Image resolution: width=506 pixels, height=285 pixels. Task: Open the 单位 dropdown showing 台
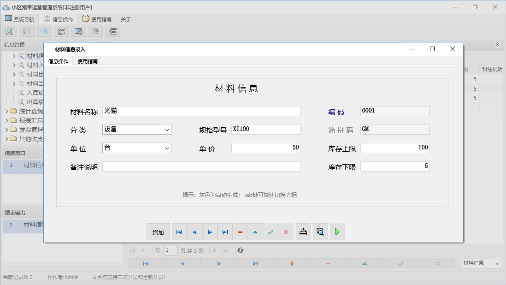coord(167,148)
